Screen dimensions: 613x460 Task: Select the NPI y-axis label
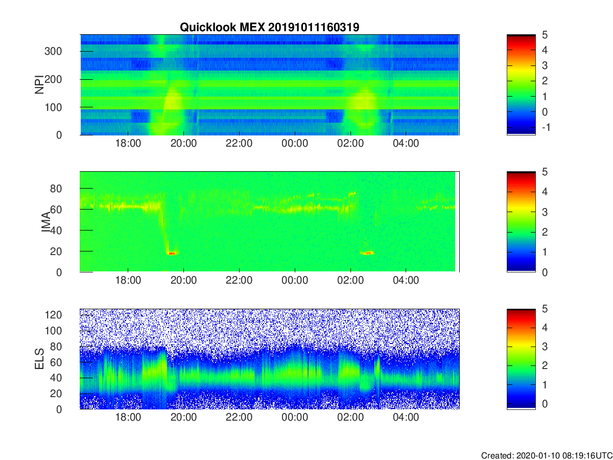coord(39,85)
